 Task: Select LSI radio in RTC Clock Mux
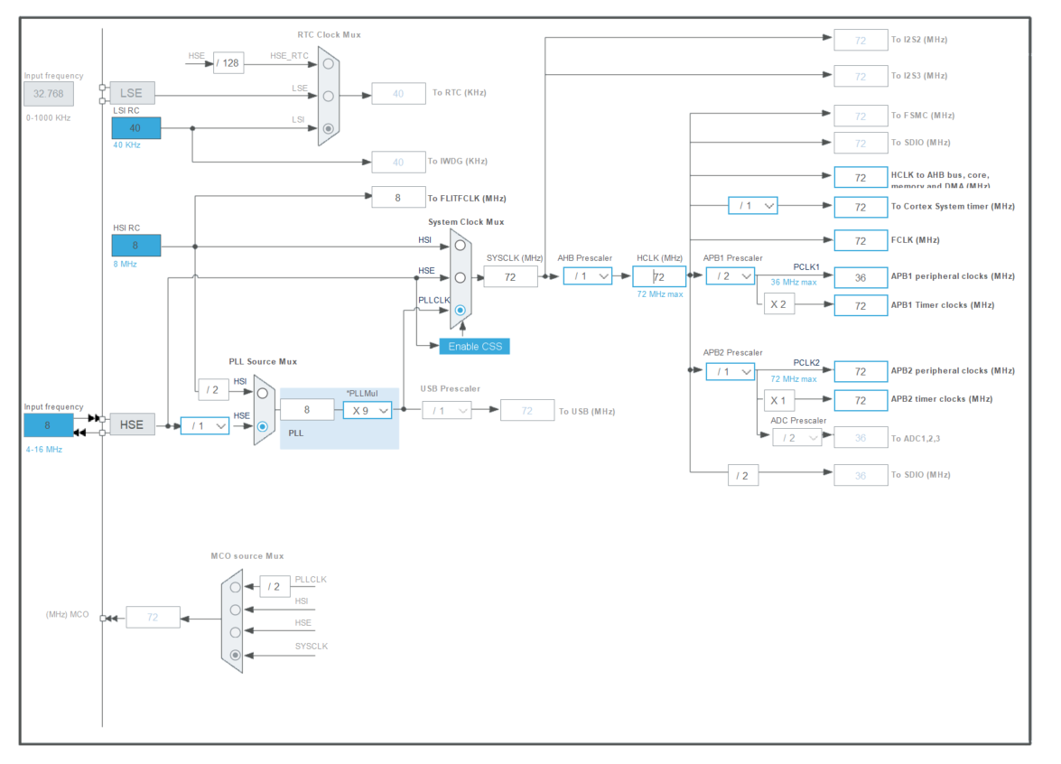tap(328, 128)
